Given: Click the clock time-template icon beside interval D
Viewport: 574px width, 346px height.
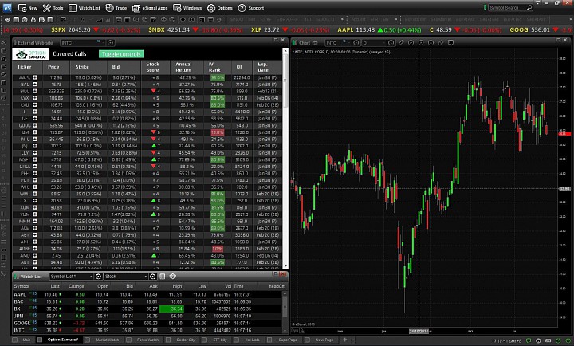Looking at the screenshot, I should 391,43.
